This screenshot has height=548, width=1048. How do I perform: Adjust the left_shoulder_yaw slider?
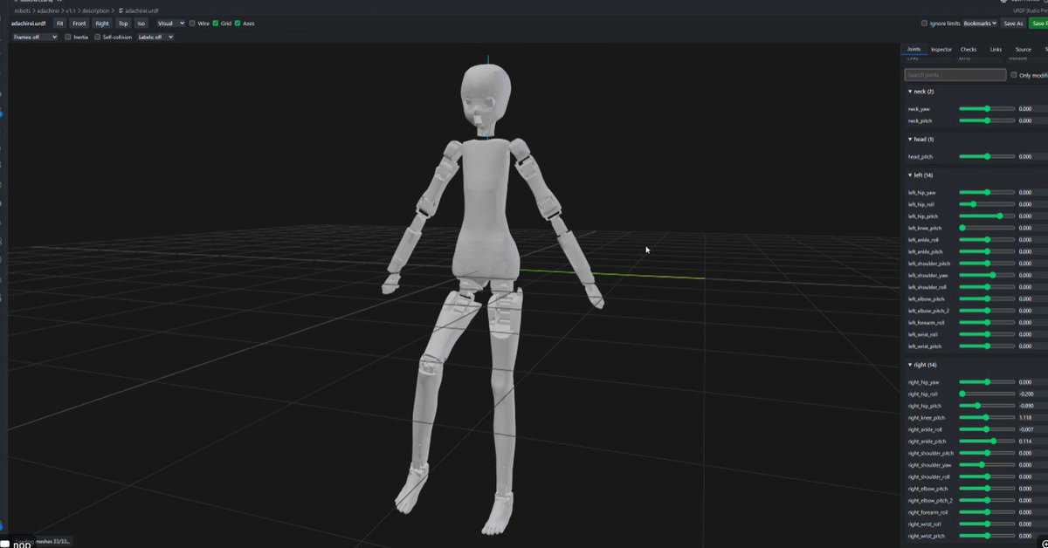(987, 275)
